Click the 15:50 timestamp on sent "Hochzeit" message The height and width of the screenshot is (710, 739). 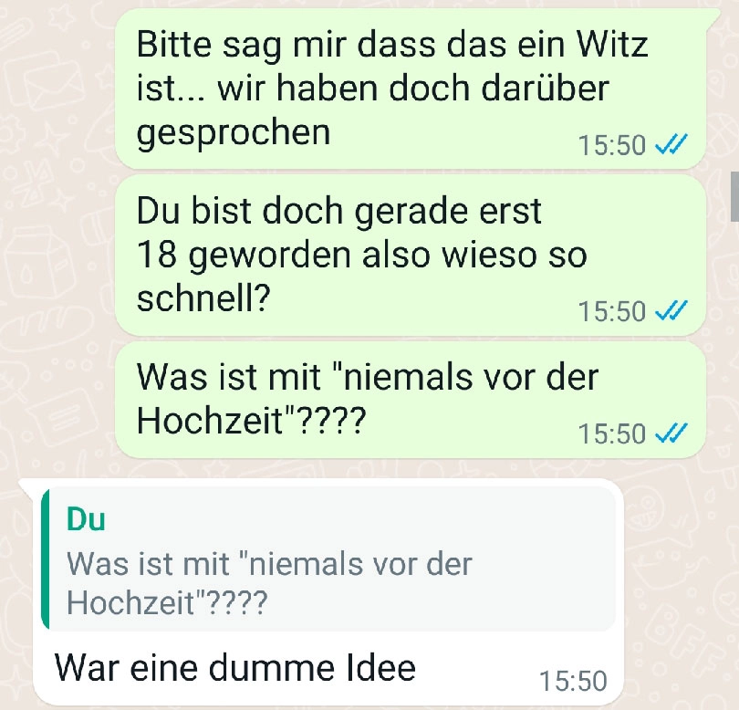coord(612,433)
